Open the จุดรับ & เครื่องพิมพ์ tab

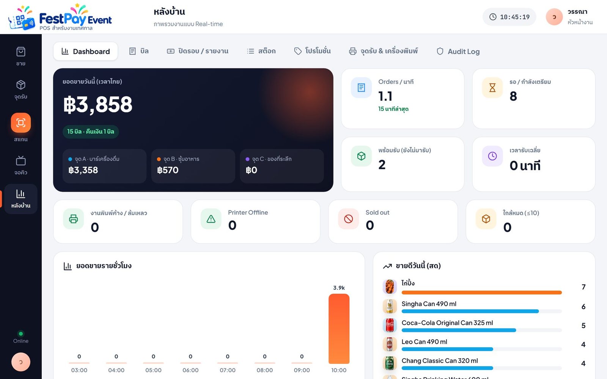(x=383, y=51)
